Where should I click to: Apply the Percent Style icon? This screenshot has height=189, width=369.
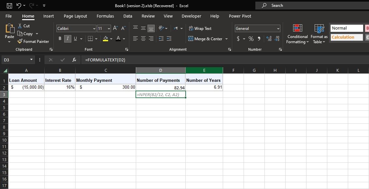coord(251,39)
